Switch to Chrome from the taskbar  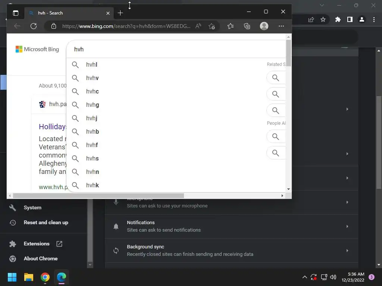(x=45, y=277)
